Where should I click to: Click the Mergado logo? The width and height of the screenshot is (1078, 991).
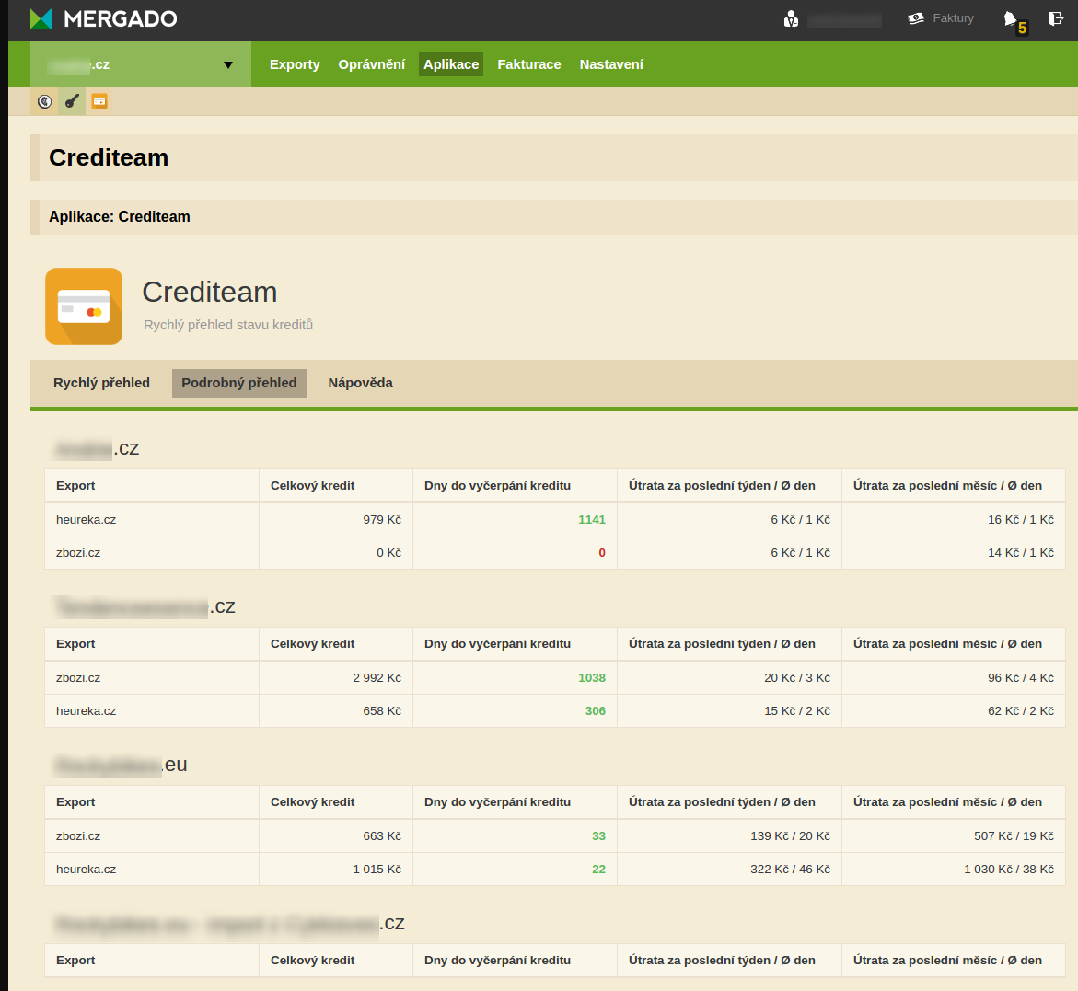pyautogui.click(x=103, y=18)
